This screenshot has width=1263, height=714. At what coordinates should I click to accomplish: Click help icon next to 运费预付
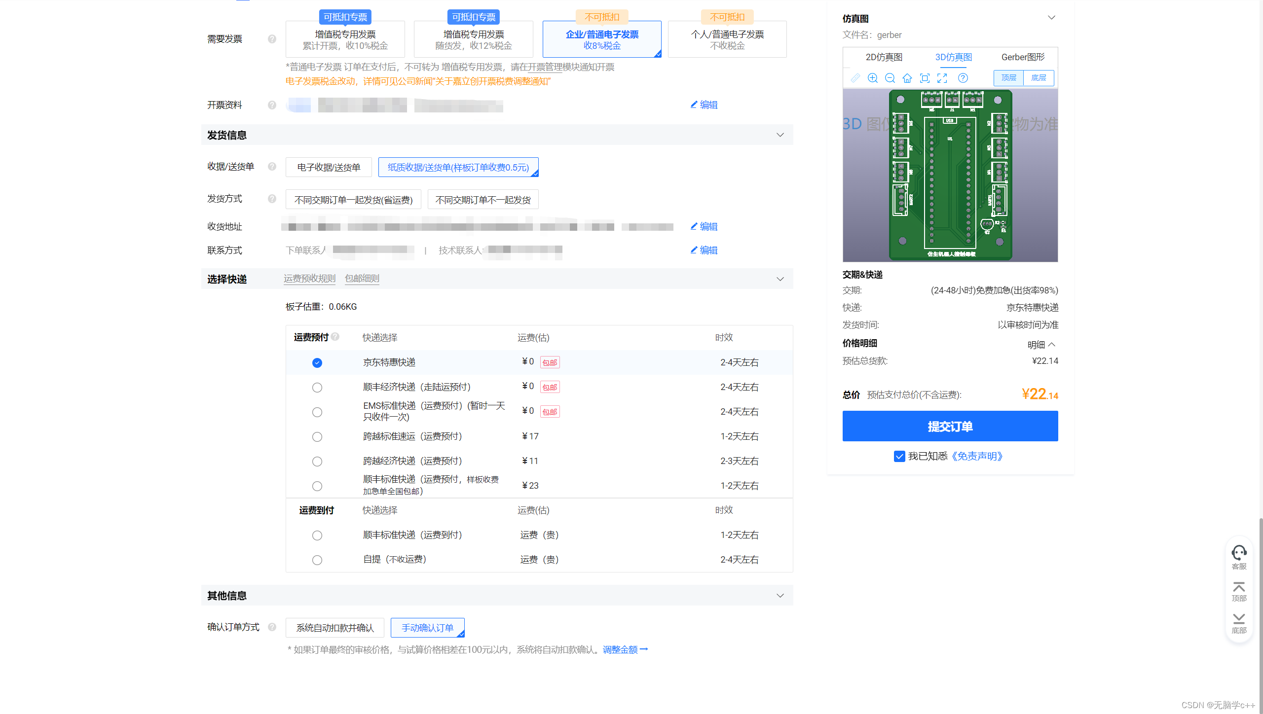[335, 337]
